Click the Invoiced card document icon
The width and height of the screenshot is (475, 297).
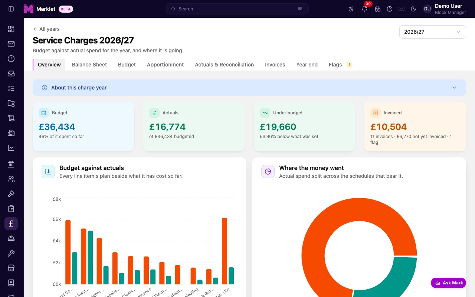coord(376,113)
